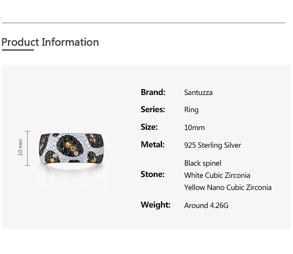293x254 pixels.
Task: Click the Series label
Action: [153, 110]
